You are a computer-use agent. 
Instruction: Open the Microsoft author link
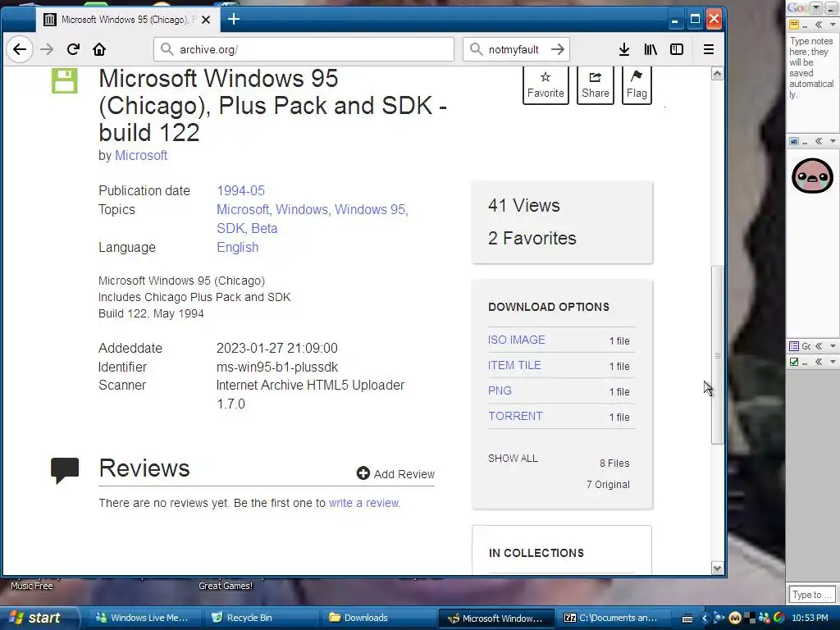coord(141,155)
